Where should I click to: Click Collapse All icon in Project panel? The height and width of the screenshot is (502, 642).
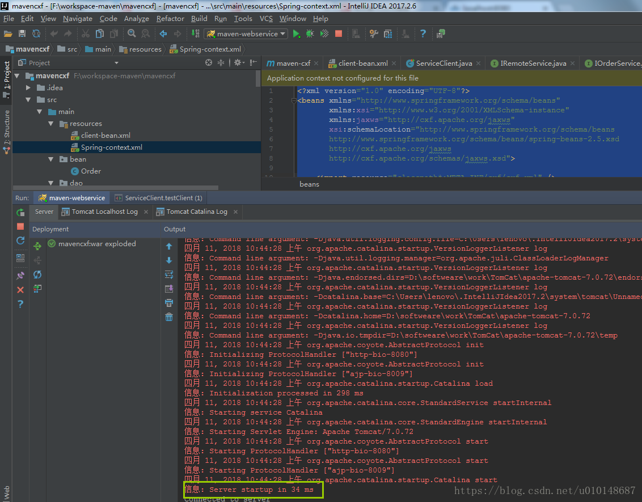click(x=221, y=62)
